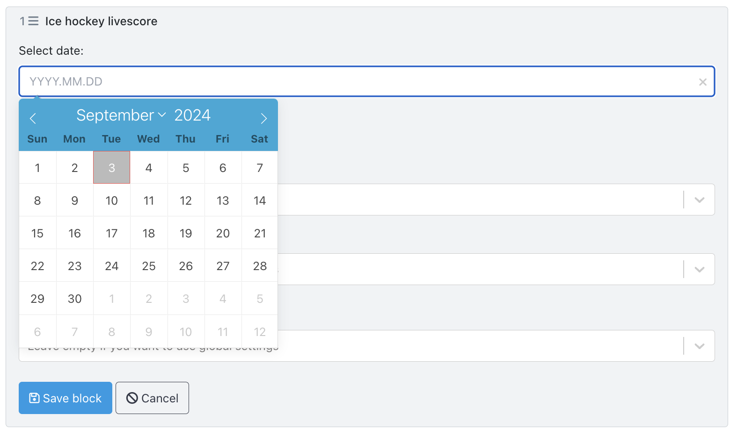Expand the second dropdown chevron on right
Image resolution: width=730 pixels, height=429 pixels.
[x=700, y=269]
